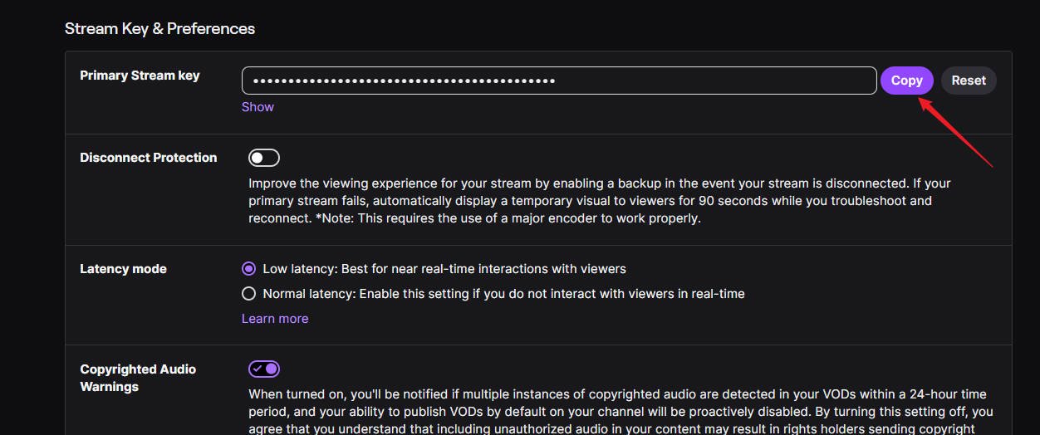Show the hidden stream key
Image resolution: width=1040 pixels, height=435 pixels.
(258, 107)
